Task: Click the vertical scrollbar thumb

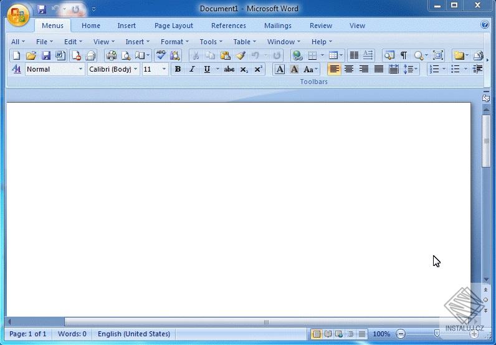Action: [x=486, y=141]
